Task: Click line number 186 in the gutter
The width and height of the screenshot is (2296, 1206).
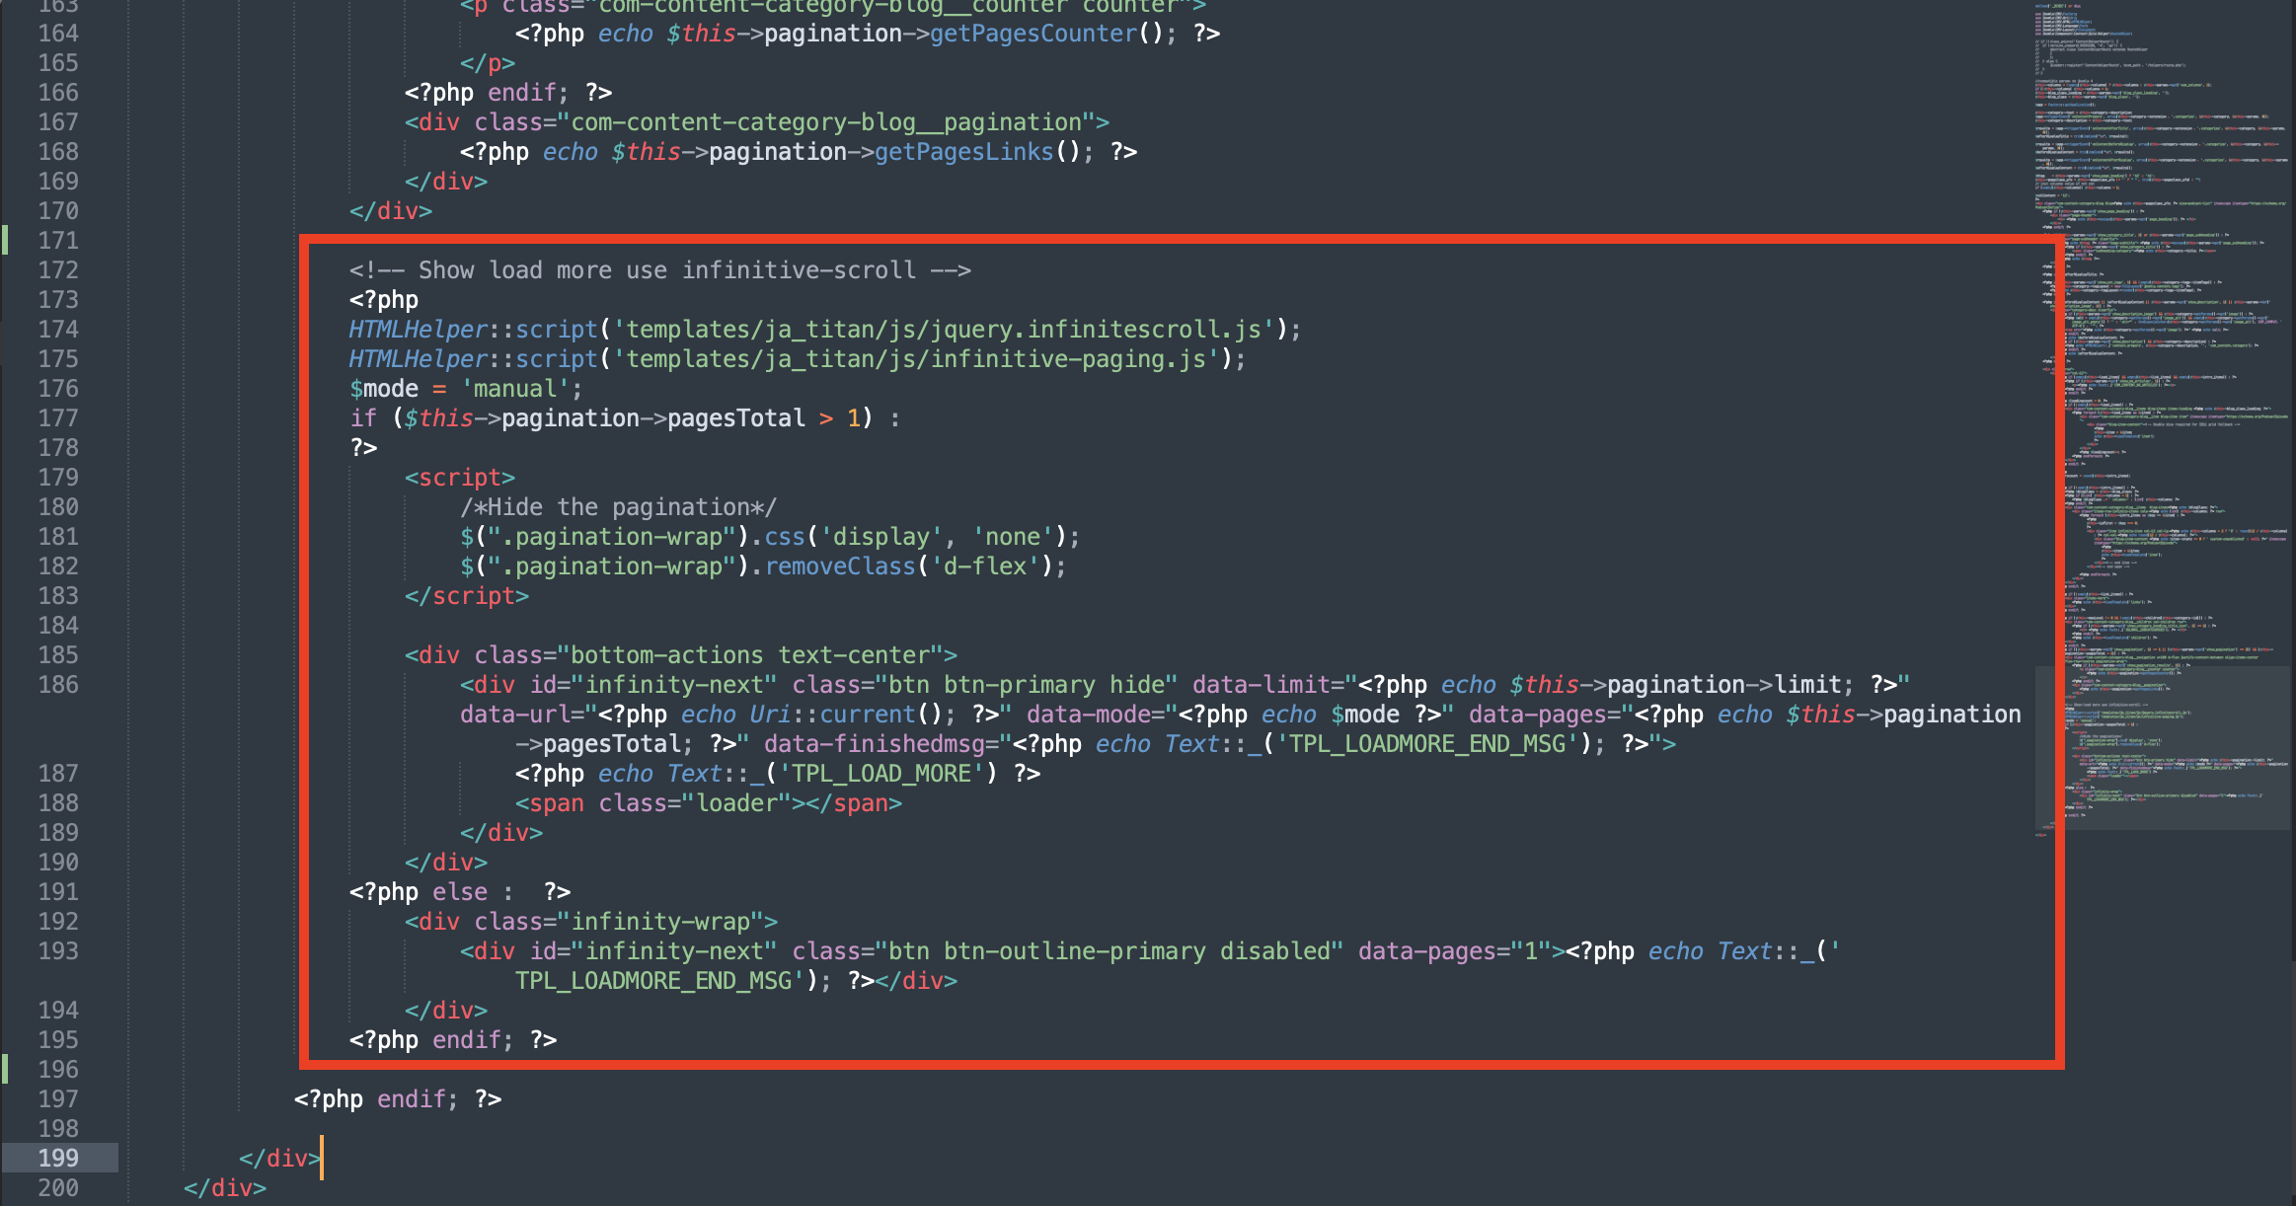Action: click(58, 684)
